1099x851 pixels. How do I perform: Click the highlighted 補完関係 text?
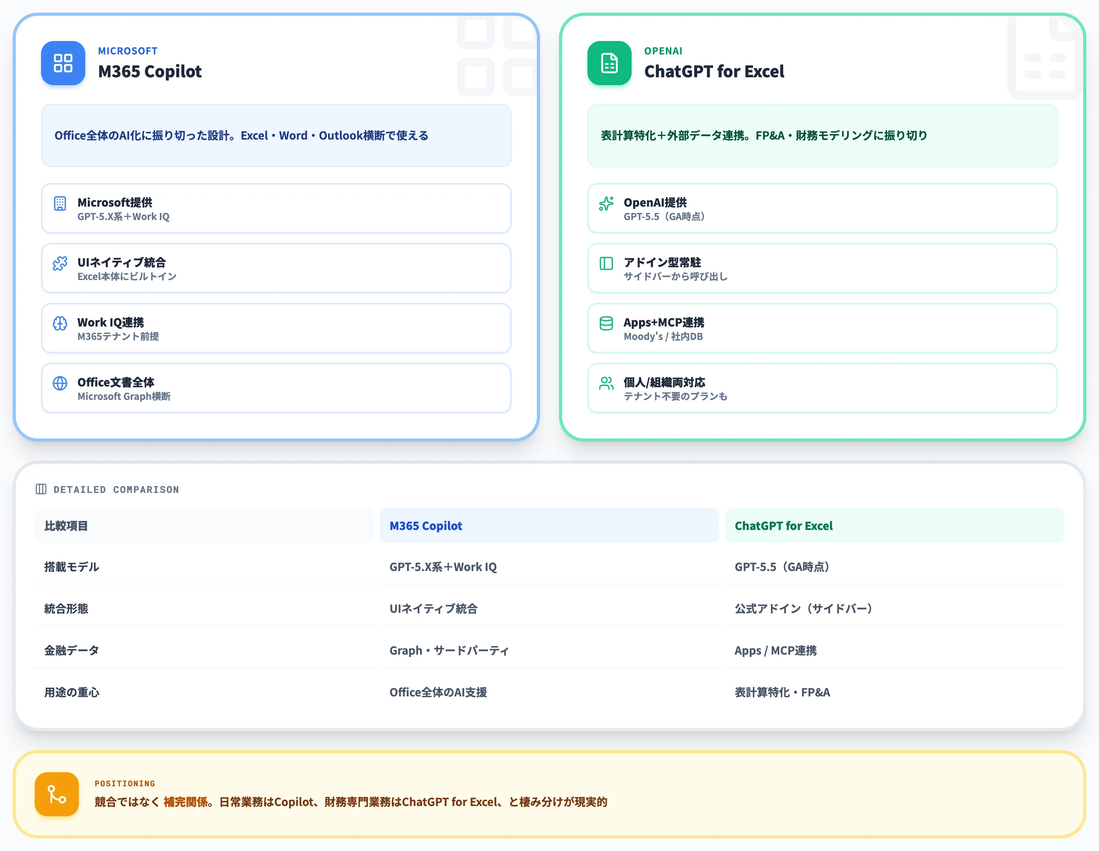pos(186,802)
